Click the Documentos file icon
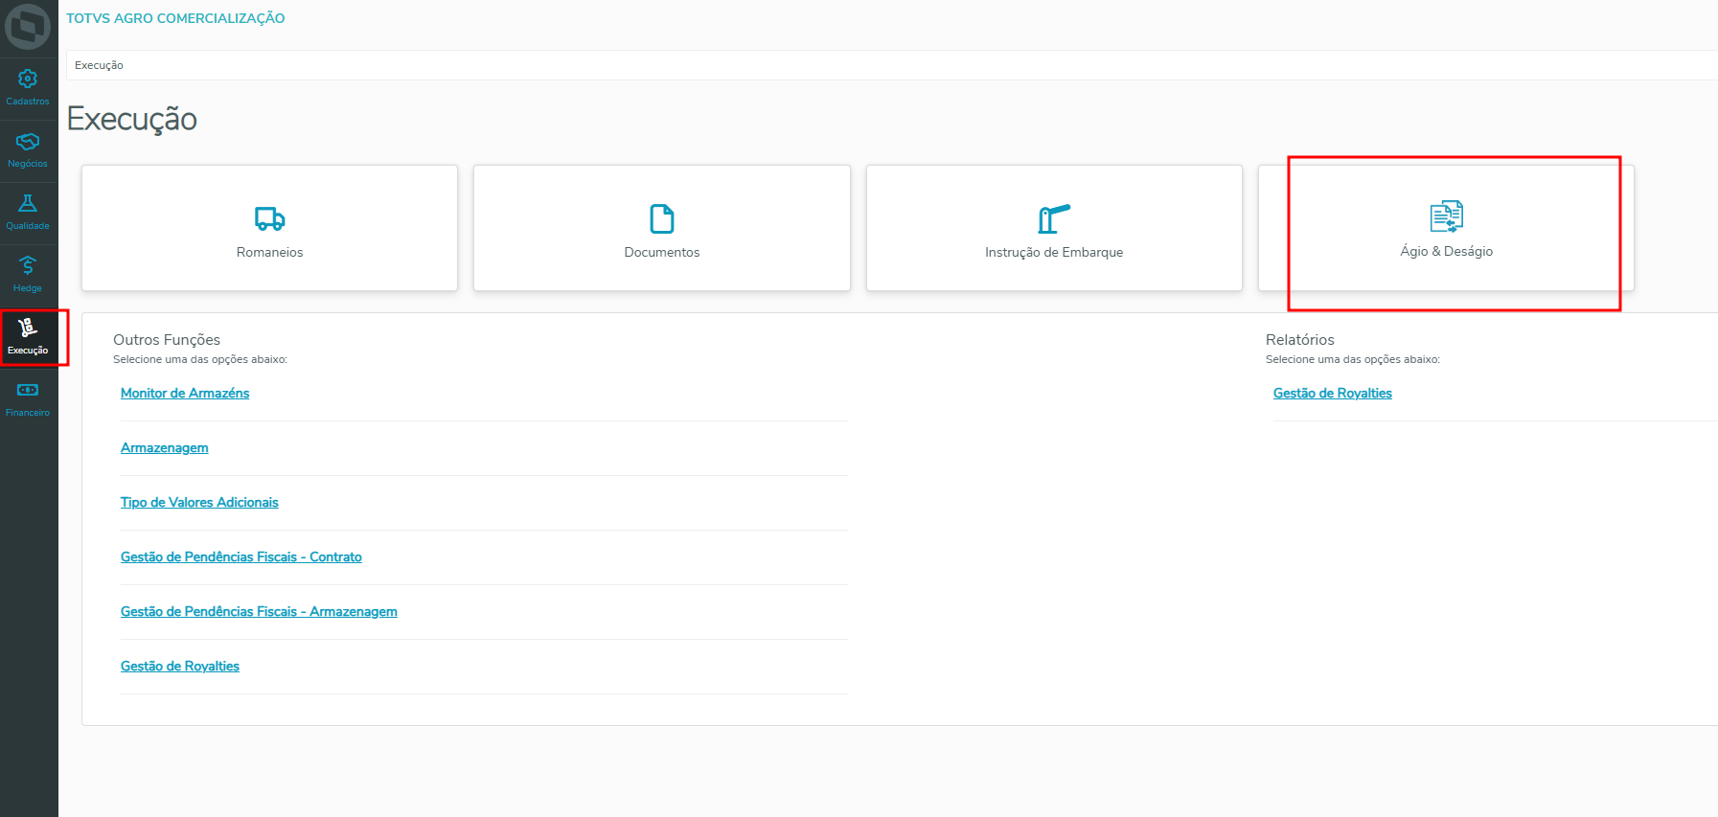The height and width of the screenshot is (817, 1718). (662, 218)
